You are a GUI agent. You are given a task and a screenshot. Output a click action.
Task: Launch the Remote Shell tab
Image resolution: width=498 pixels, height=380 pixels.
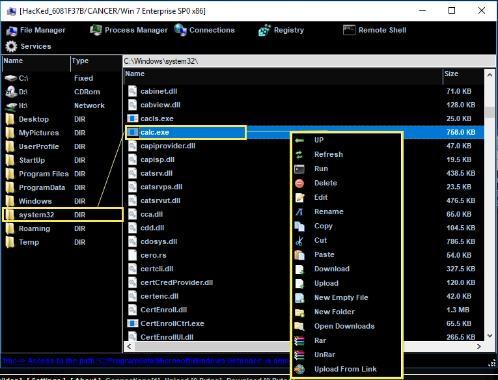374,30
